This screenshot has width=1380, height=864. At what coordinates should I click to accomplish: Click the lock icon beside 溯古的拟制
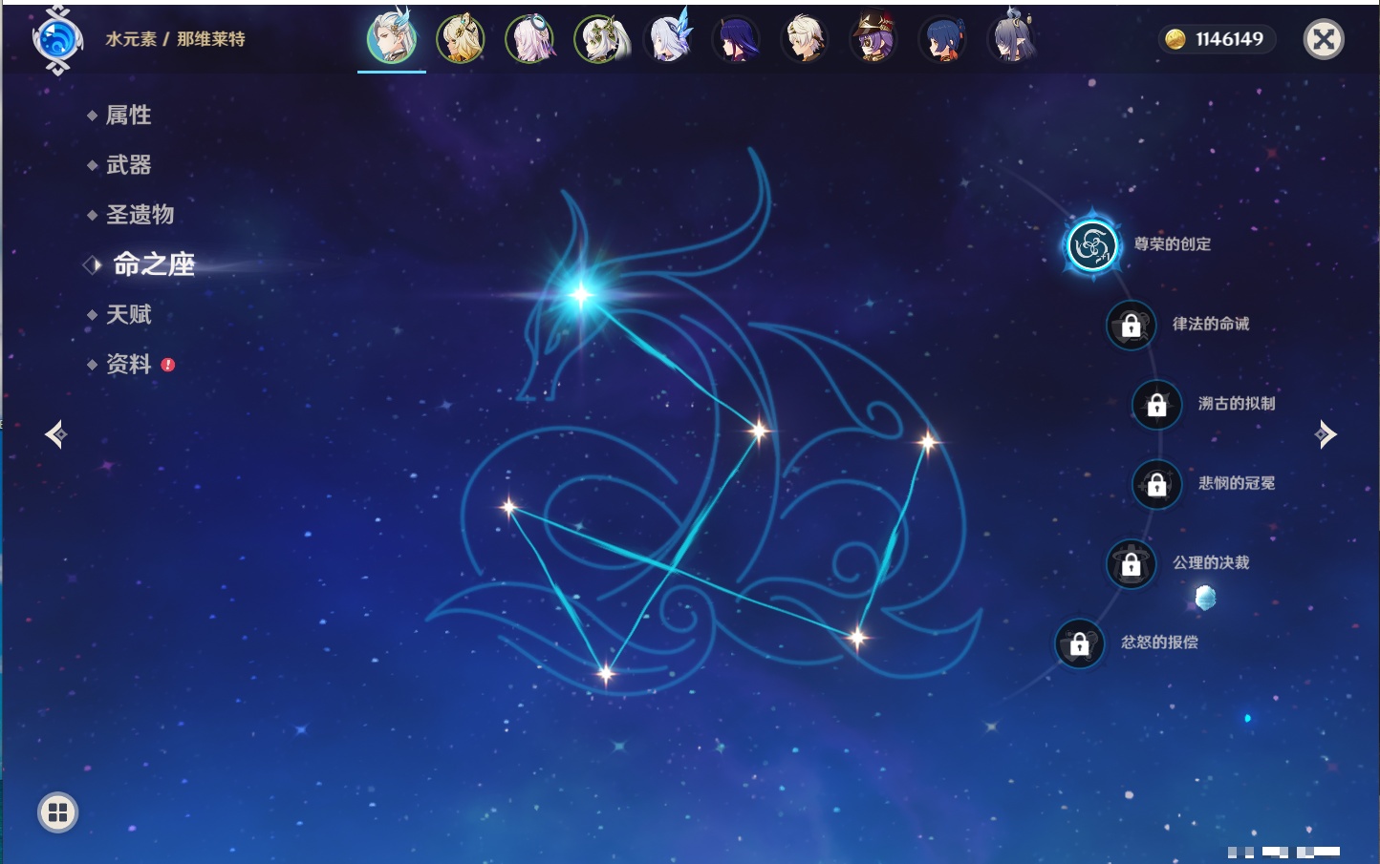(1156, 405)
